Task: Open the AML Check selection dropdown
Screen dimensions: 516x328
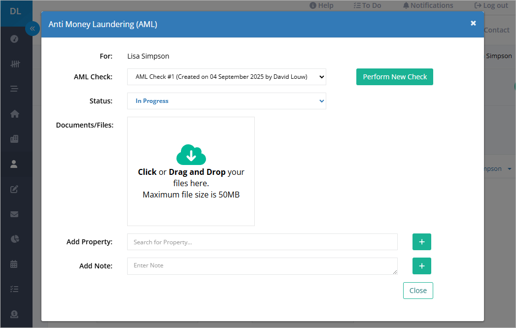Action: tap(227, 77)
